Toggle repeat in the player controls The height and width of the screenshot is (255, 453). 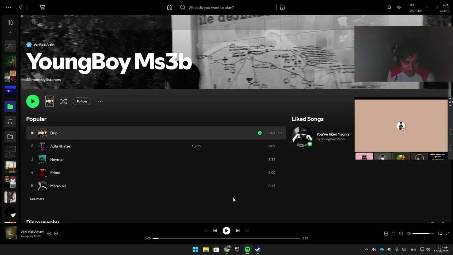click(247, 231)
